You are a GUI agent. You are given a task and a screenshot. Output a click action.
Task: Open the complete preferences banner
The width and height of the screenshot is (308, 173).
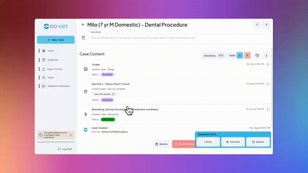[x=56, y=135]
